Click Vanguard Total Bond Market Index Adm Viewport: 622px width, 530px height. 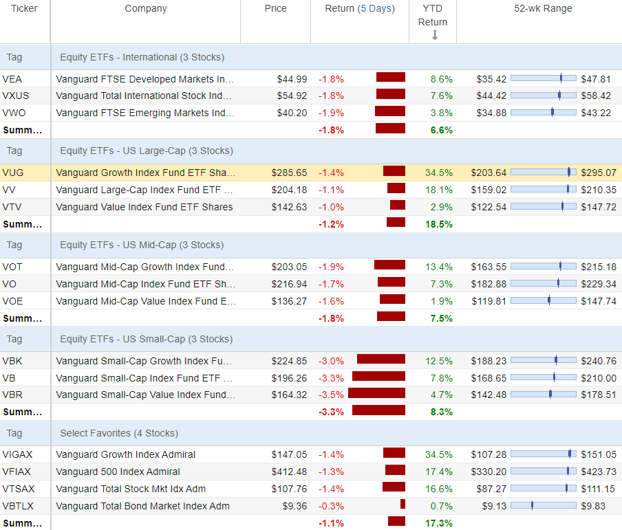pos(143,506)
